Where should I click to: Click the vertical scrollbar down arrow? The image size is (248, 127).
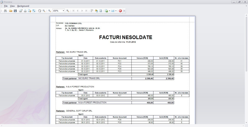[x=246, y=122]
